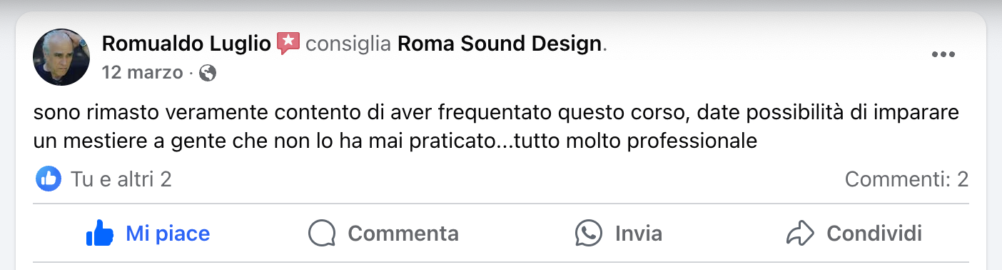Click the speech bubble comment icon
The width and height of the screenshot is (1002, 270).
click(322, 233)
